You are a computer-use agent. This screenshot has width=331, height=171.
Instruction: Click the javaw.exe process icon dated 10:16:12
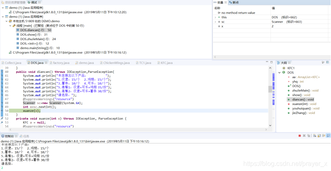pyautogui.click(x=10, y=52)
